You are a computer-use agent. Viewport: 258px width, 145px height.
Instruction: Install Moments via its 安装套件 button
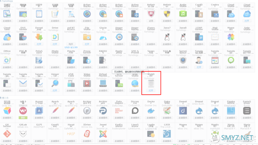(231, 44)
